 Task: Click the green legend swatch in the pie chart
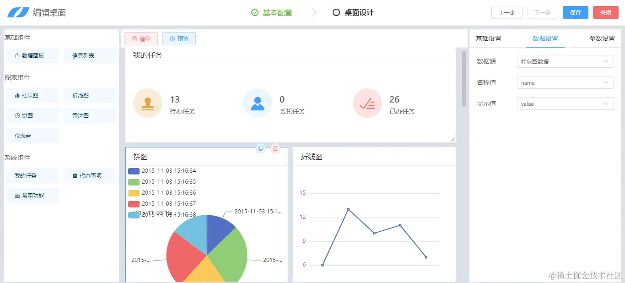(x=133, y=181)
